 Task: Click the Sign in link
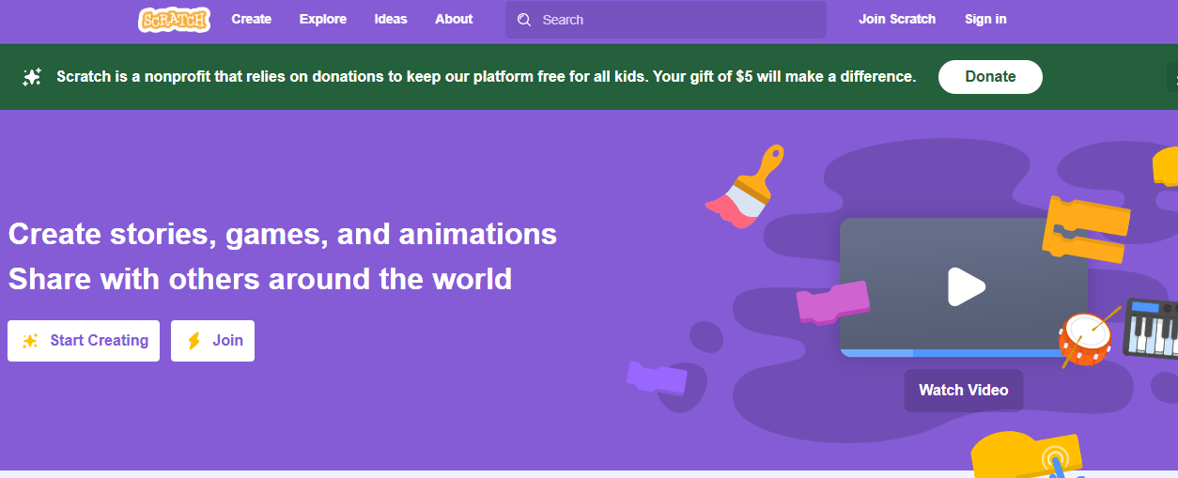tap(985, 19)
